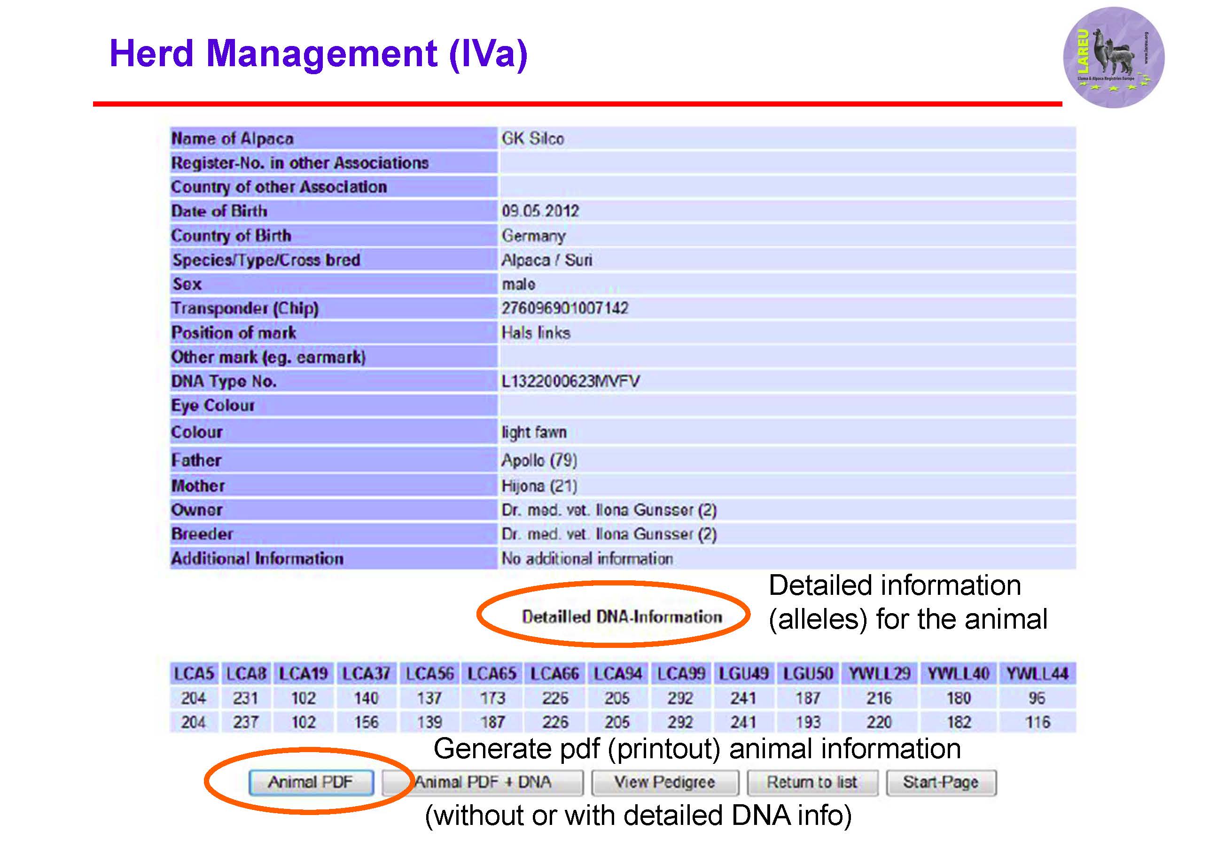Select allele value 237 under LCA8
Screen dimensions: 1209x854
point(246,722)
